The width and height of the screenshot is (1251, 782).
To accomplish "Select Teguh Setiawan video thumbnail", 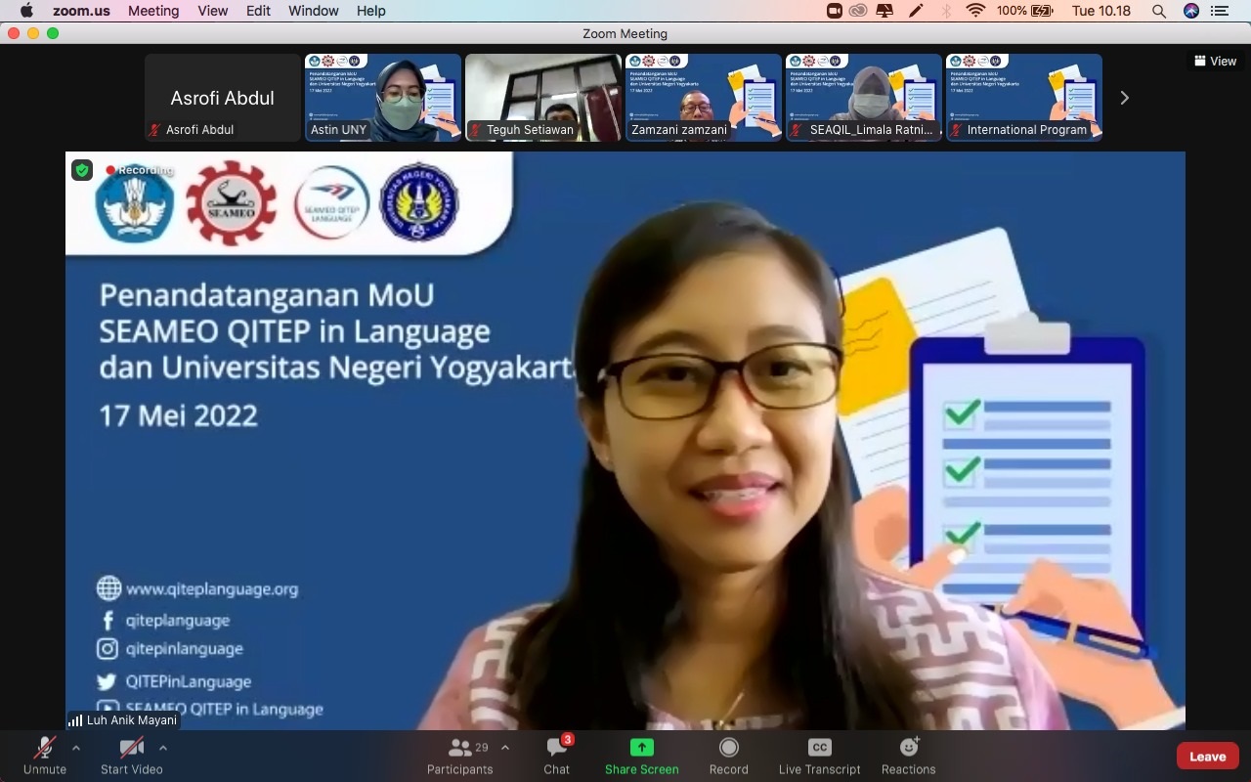I will [543, 98].
